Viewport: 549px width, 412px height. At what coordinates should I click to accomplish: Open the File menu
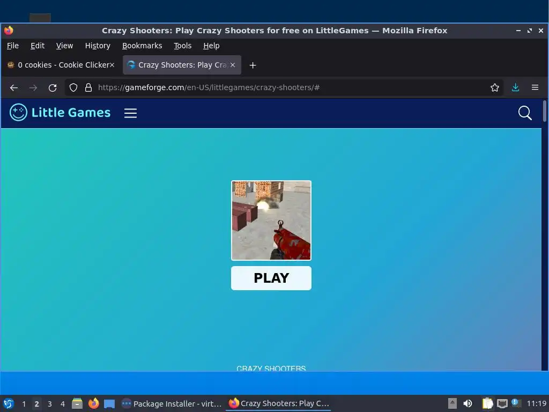pos(13,46)
